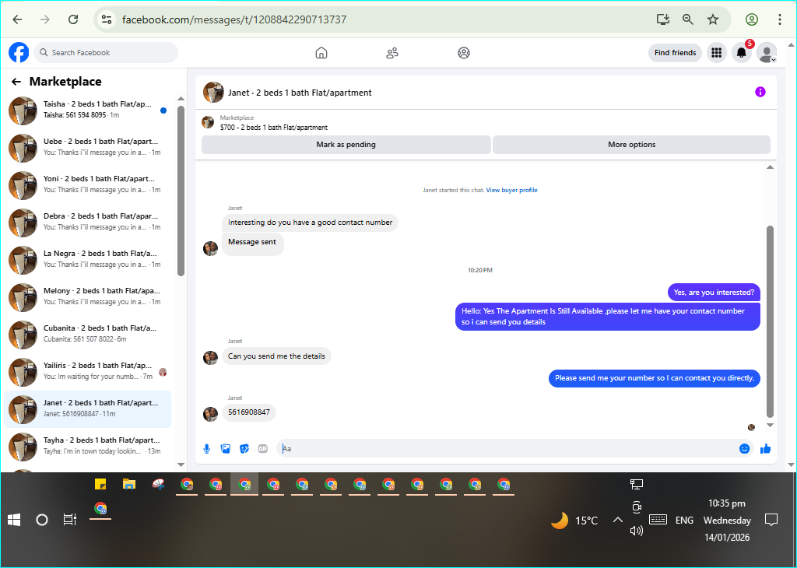Open Cortana circle on taskbar
Image resolution: width=797 pixels, height=568 pixels.
click(42, 520)
